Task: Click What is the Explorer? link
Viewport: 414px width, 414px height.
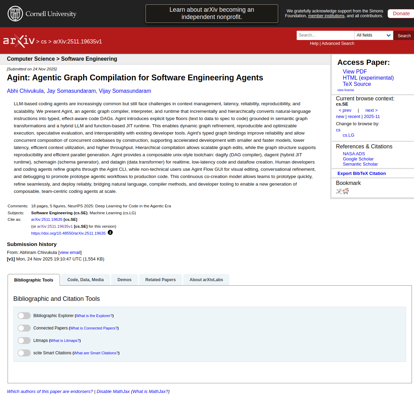Action: (x=94, y=316)
